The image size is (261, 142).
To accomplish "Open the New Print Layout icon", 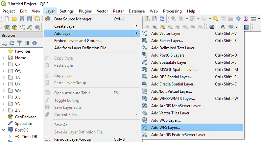I will click(37, 19).
